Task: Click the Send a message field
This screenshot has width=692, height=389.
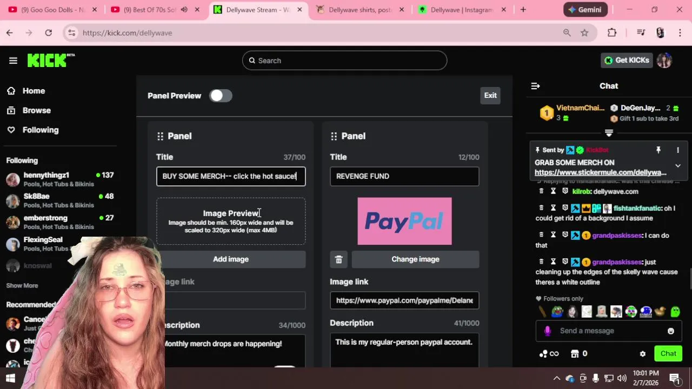Action: click(x=609, y=331)
